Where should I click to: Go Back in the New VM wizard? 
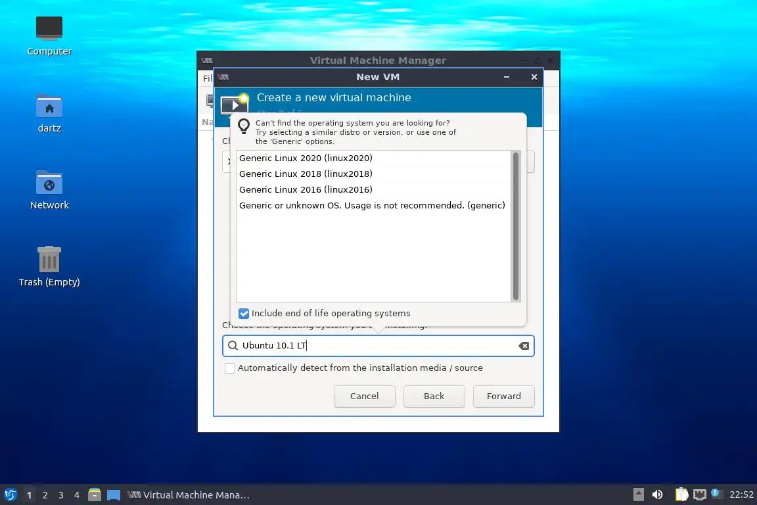(434, 397)
